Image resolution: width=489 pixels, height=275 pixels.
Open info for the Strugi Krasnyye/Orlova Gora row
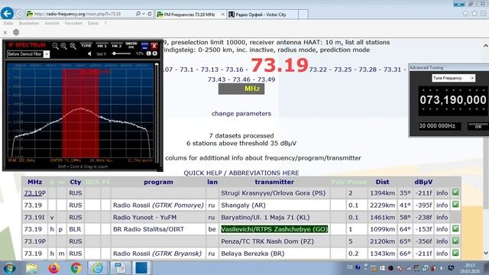(442, 193)
